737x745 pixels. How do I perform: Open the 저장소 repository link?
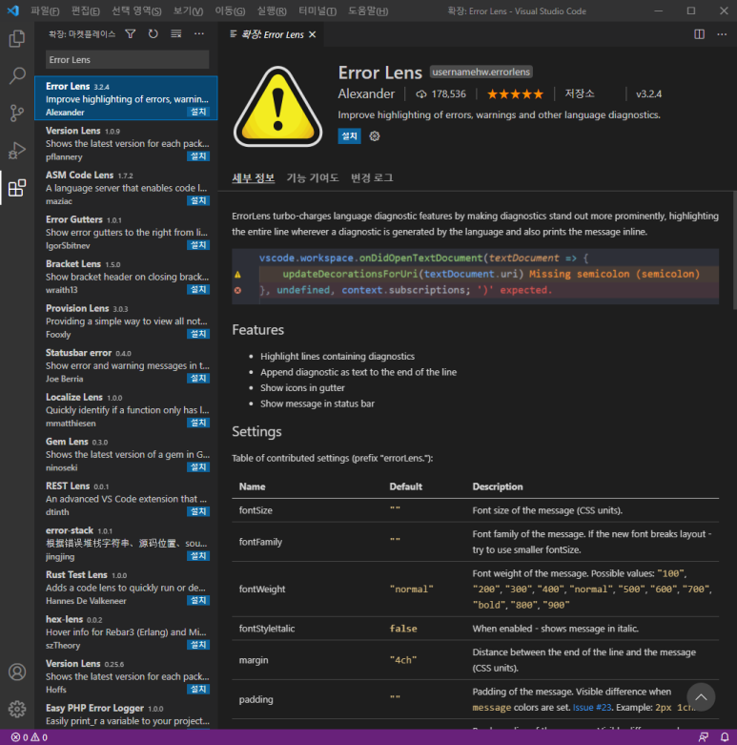(580, 93)
